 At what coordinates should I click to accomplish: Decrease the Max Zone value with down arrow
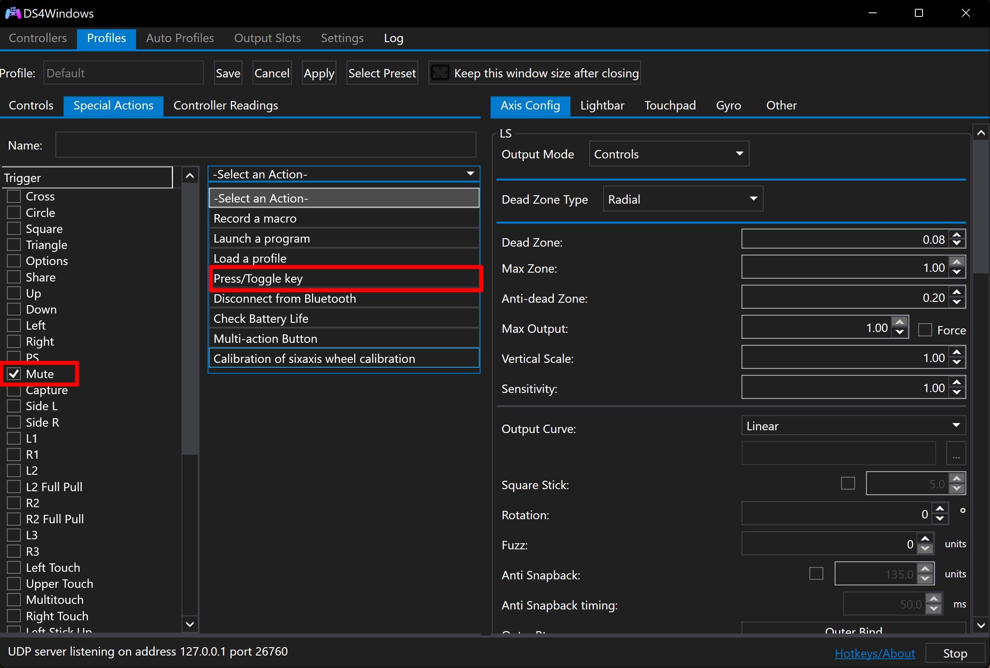pos(957,272)
